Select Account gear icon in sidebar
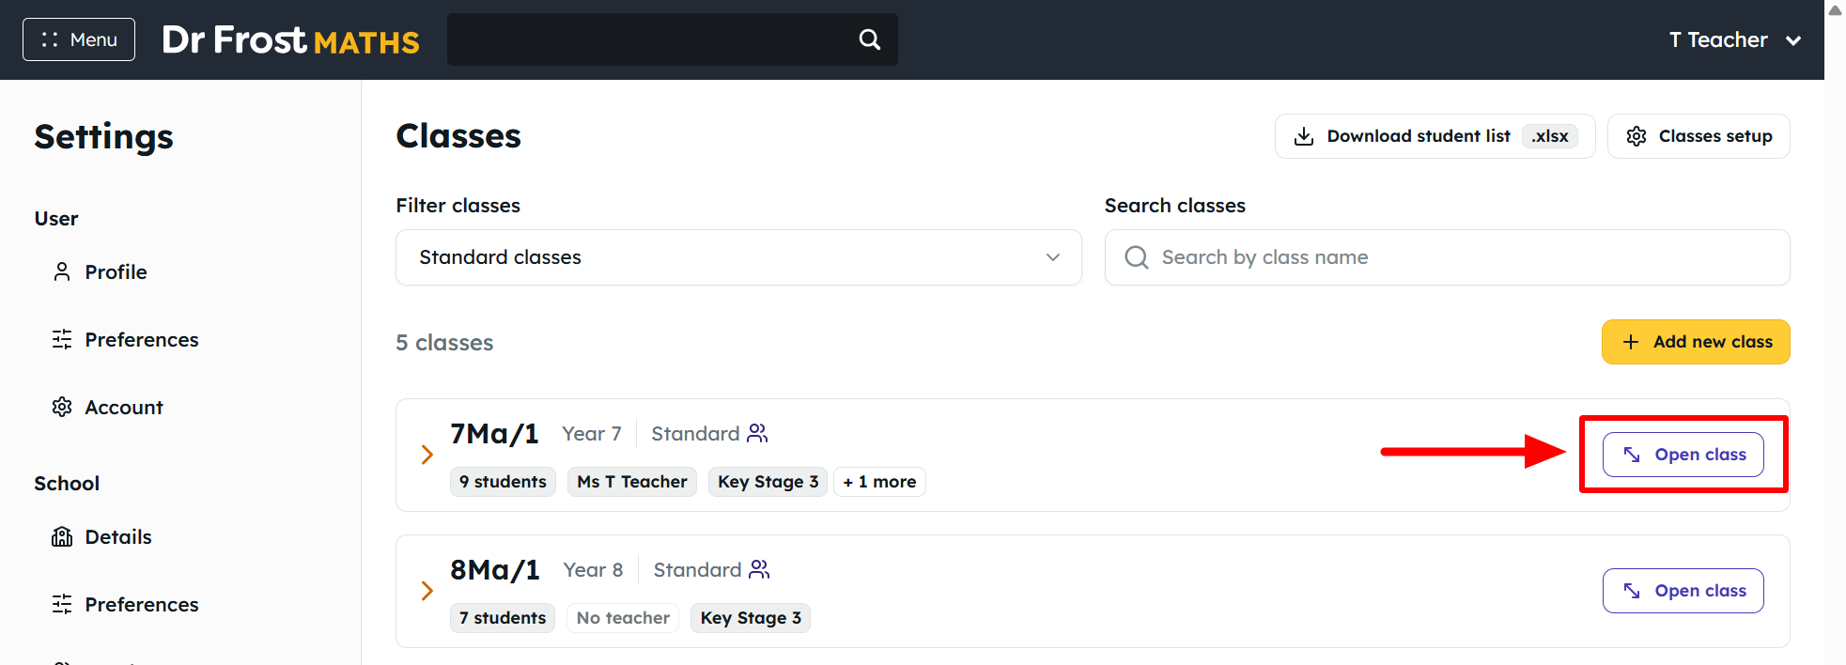The width and height of the screenshot is (1846, 665). coord(62,408)
